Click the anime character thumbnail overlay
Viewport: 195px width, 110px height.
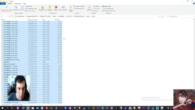pos(184,100)
